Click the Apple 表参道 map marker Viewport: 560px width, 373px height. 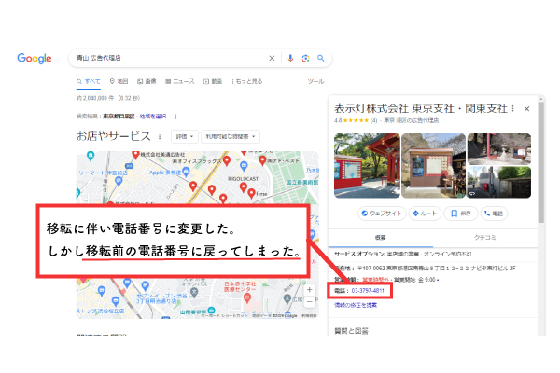[186, 173]
